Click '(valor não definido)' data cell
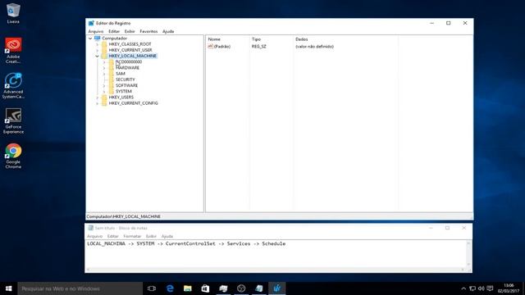Image resolution: width=525 pixels, height=295 pixels. [x=314, y=47]
